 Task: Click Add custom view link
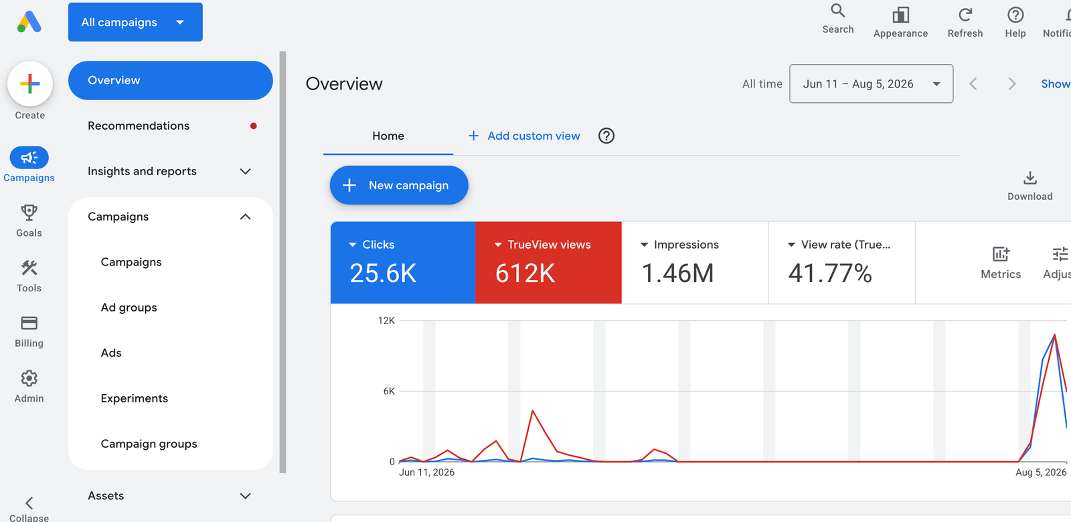pos(524,136)
